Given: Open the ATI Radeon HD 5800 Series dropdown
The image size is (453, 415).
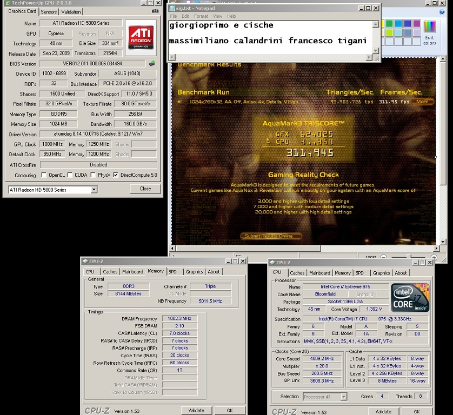Looking at the screenshot, I should coord(94,190).
